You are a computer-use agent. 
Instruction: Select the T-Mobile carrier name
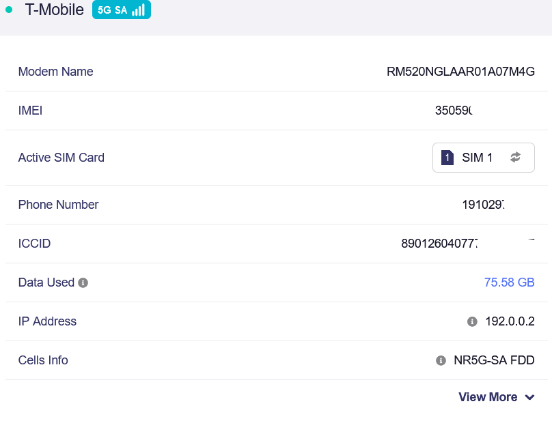coord(54,10)
